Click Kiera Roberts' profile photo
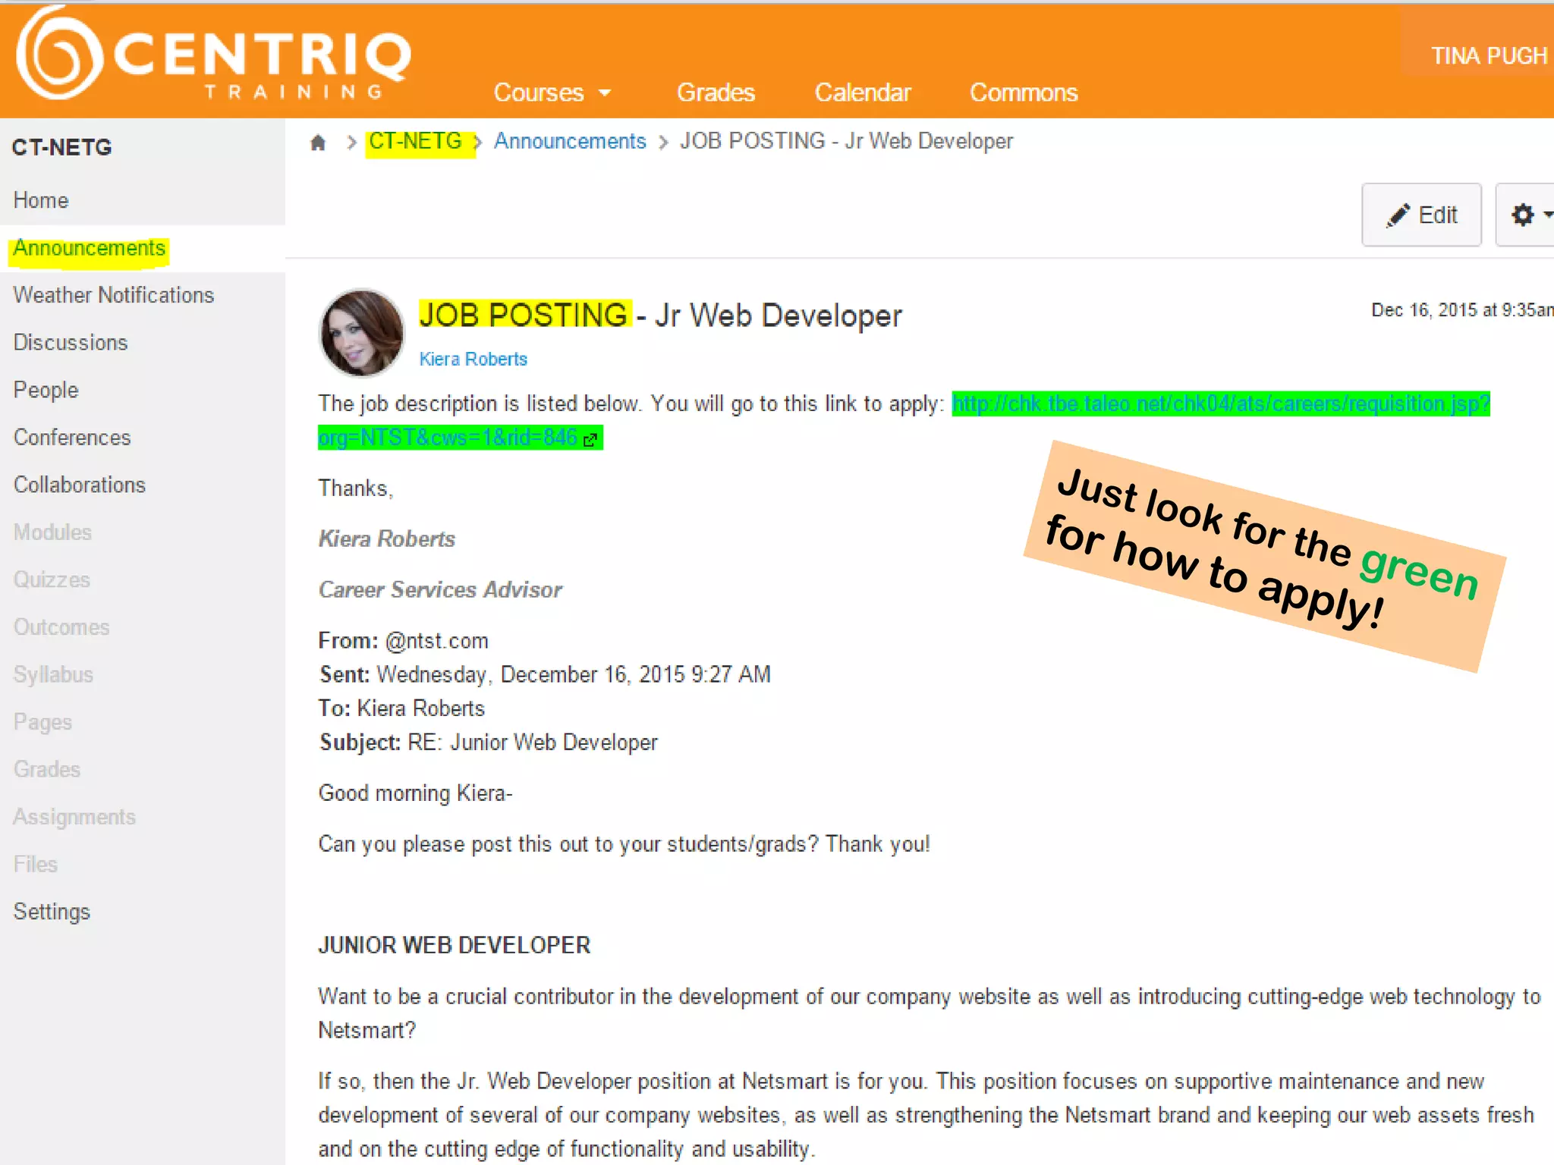This screenshot has width=1554, height=1165. [x=362, y=333]
